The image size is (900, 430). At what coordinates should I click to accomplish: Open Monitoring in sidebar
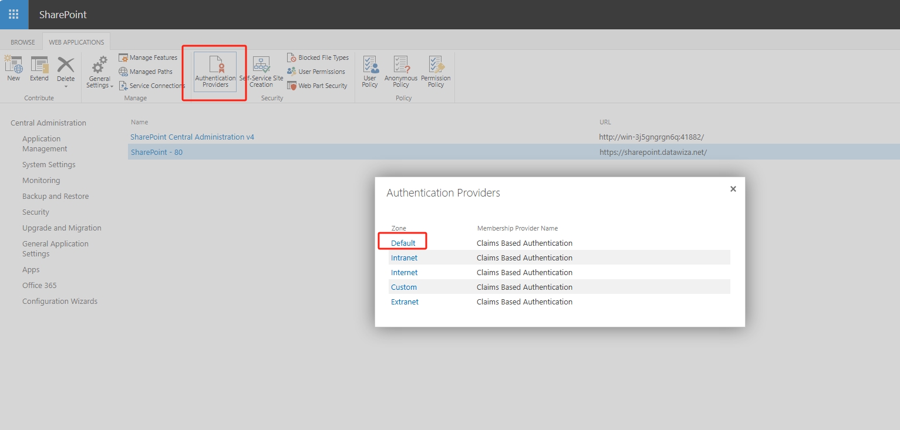(x=41, y=181)
